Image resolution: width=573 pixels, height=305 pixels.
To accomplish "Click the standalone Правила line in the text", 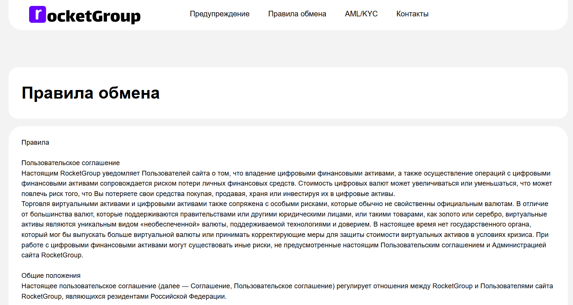I will (35, 142).
